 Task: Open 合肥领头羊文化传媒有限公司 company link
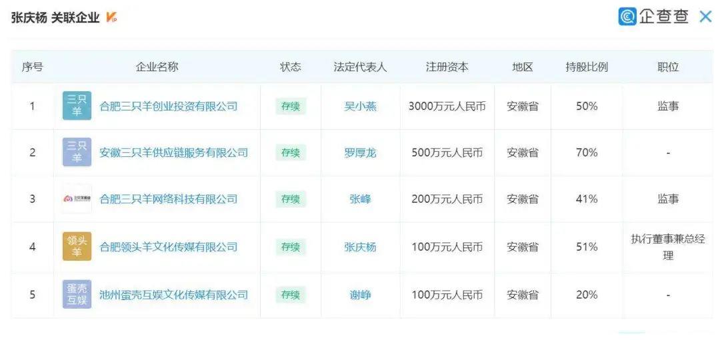click(169, 247)
